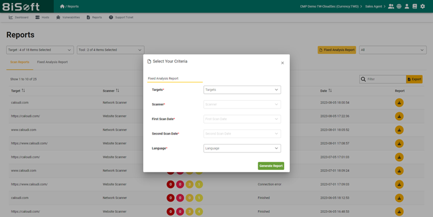Open the Scanner dropdown in dialog
Viewport: 433px width, 217px height.
coord(242,104)
